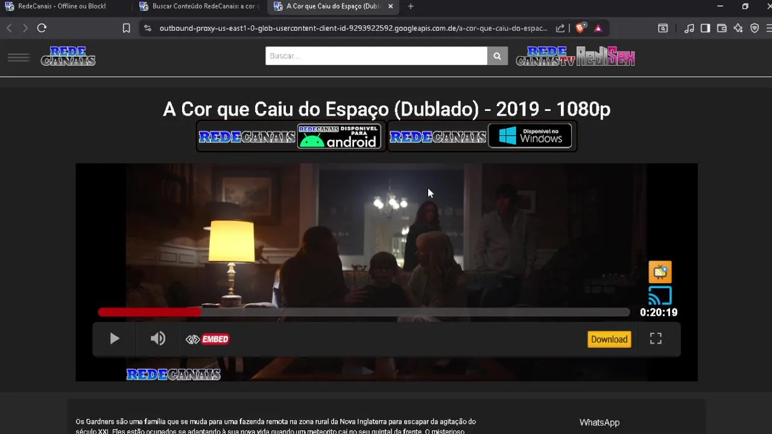
Task: Open the Leo AI sparkle icon
Action: tap(738, 28)
